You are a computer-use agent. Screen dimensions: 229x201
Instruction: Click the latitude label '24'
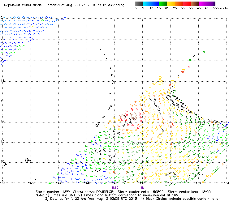coord(2,18)
